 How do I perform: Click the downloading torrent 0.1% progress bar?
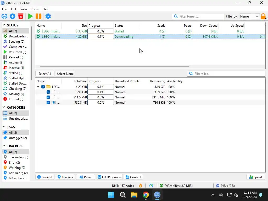[x=101, y=36]
